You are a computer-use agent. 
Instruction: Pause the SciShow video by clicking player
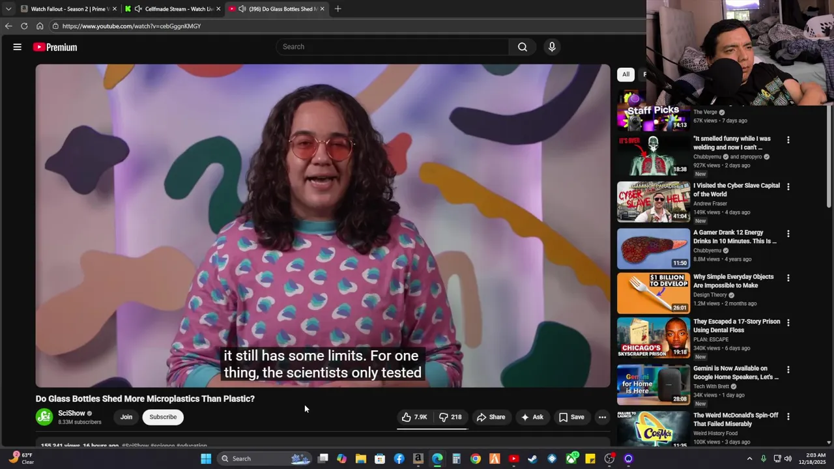(323, 225)
